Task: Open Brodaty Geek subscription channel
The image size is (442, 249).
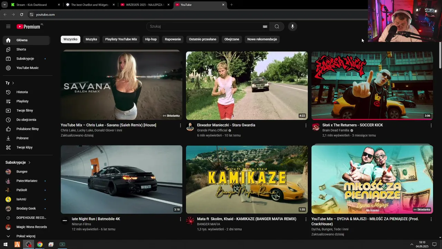Action: coord(26,209)
